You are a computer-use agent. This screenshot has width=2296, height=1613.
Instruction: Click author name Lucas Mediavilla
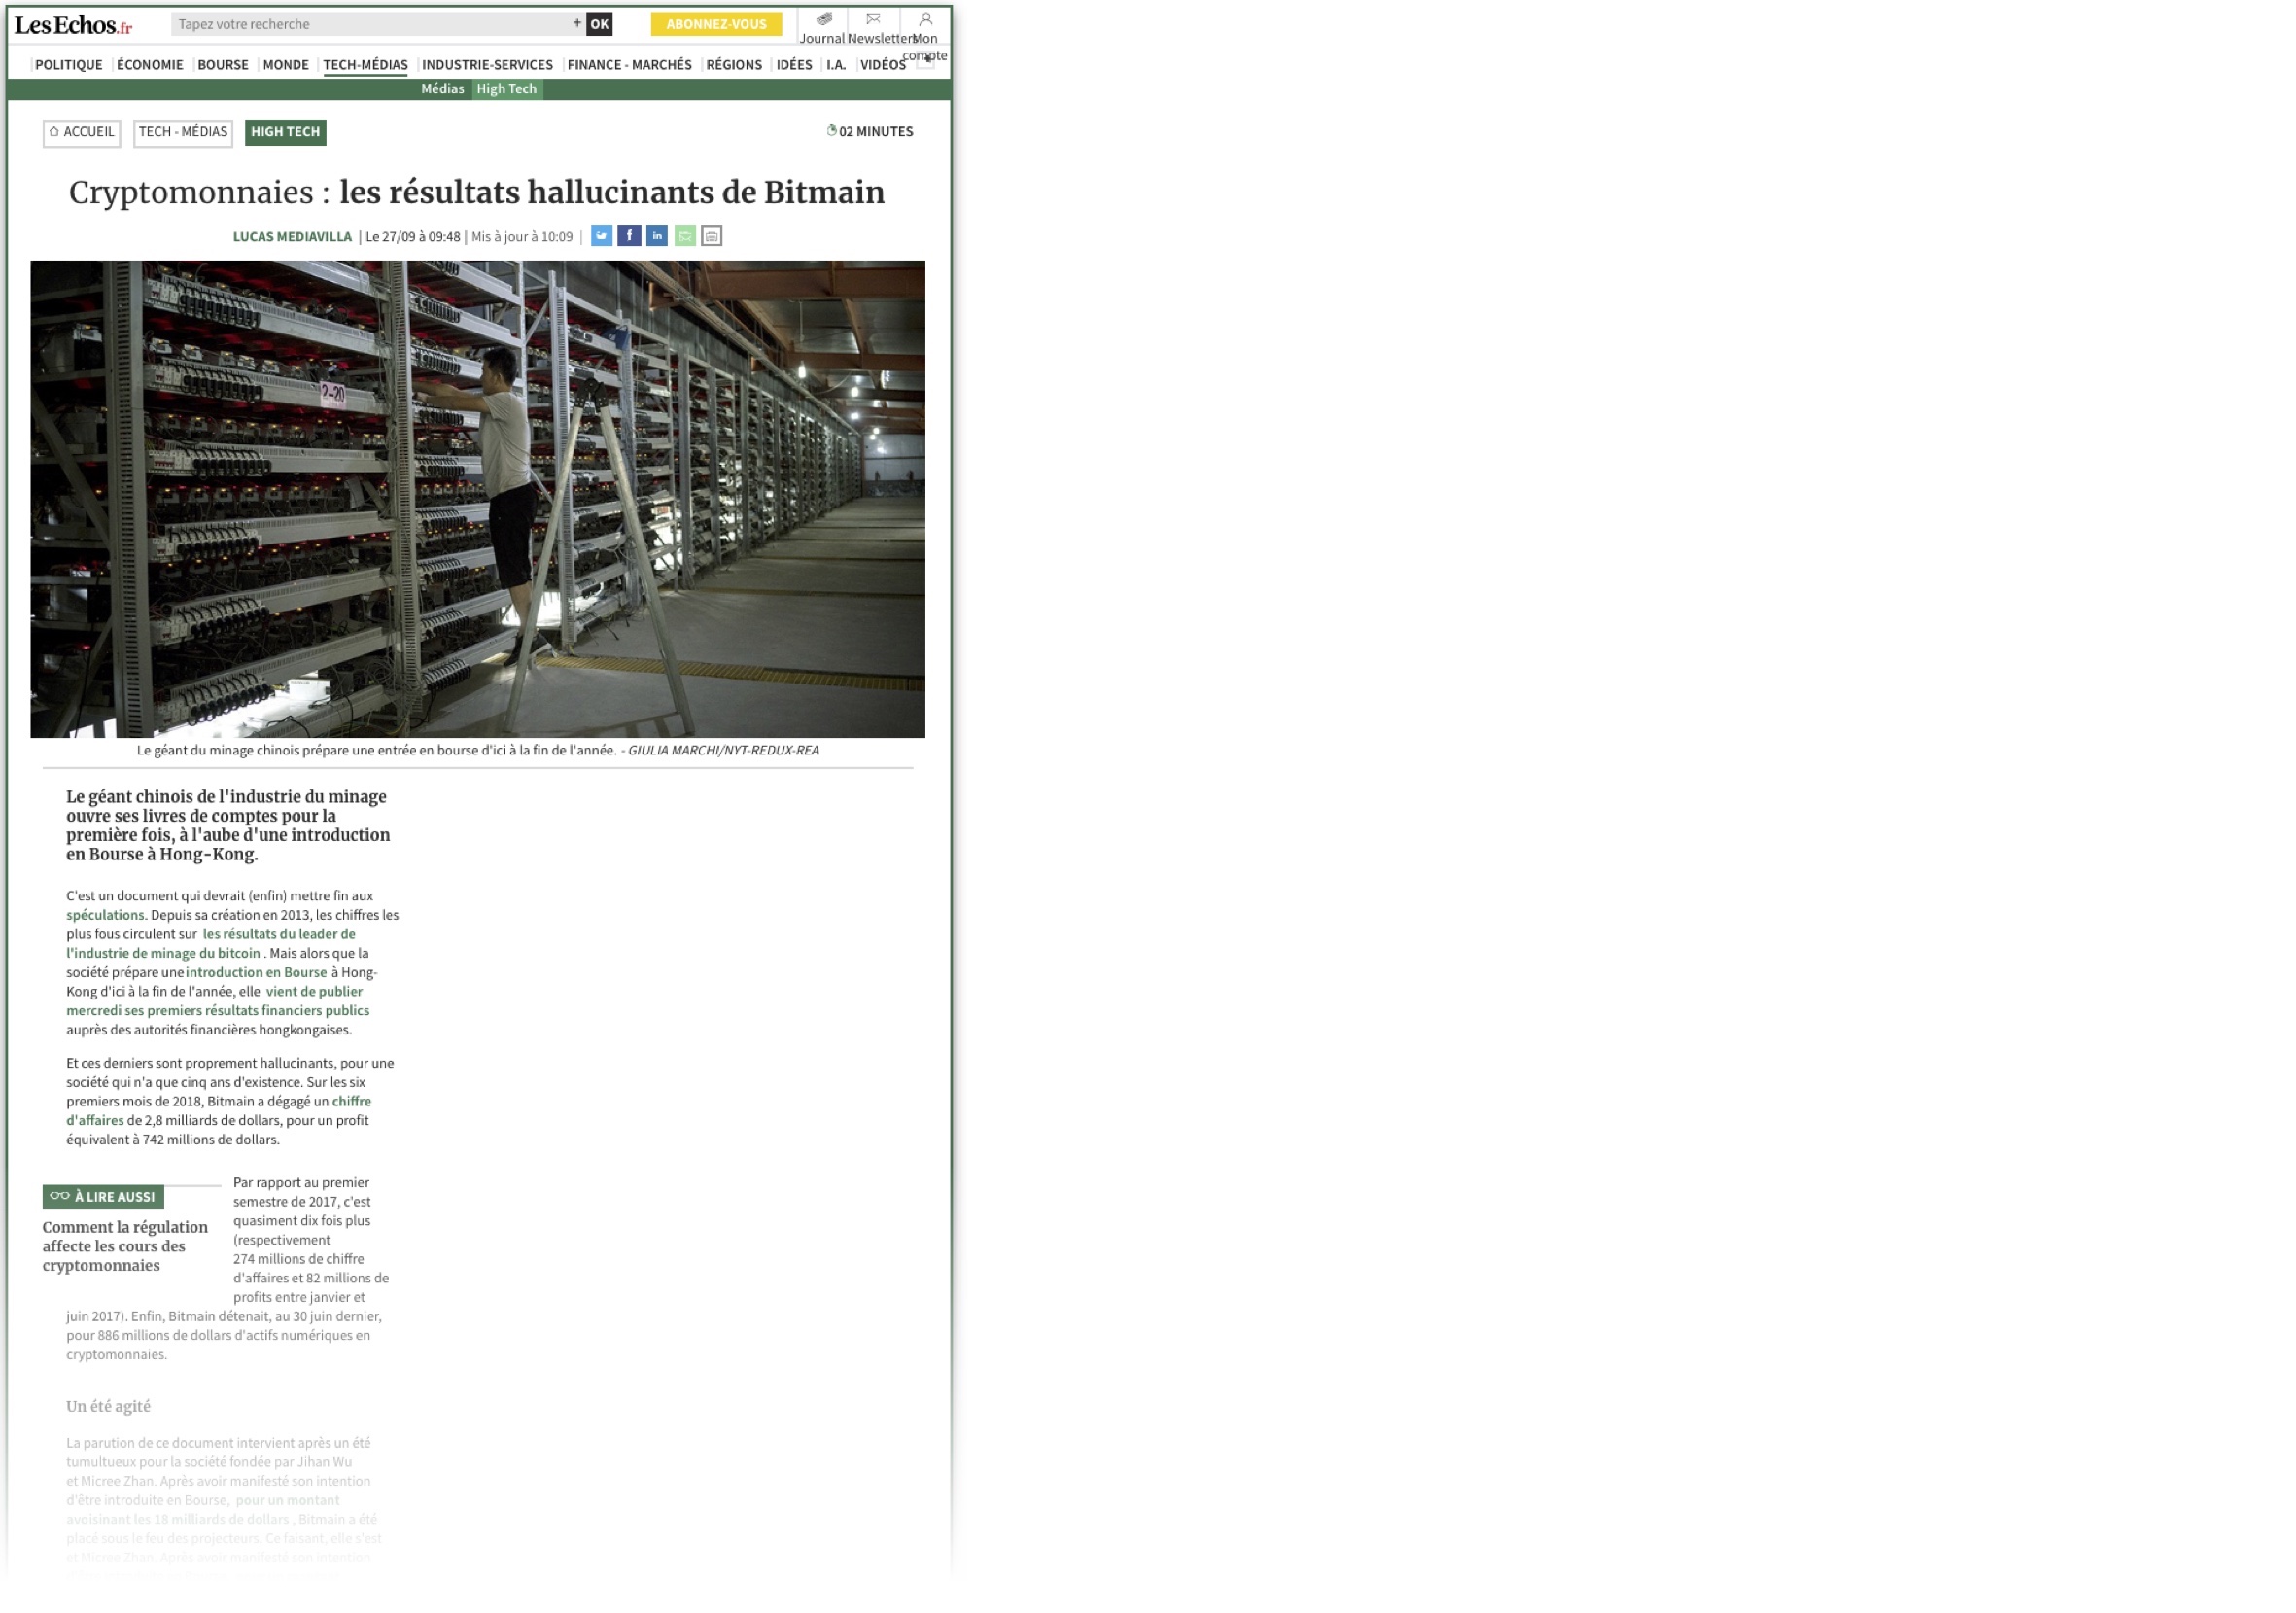click(292, 237)
